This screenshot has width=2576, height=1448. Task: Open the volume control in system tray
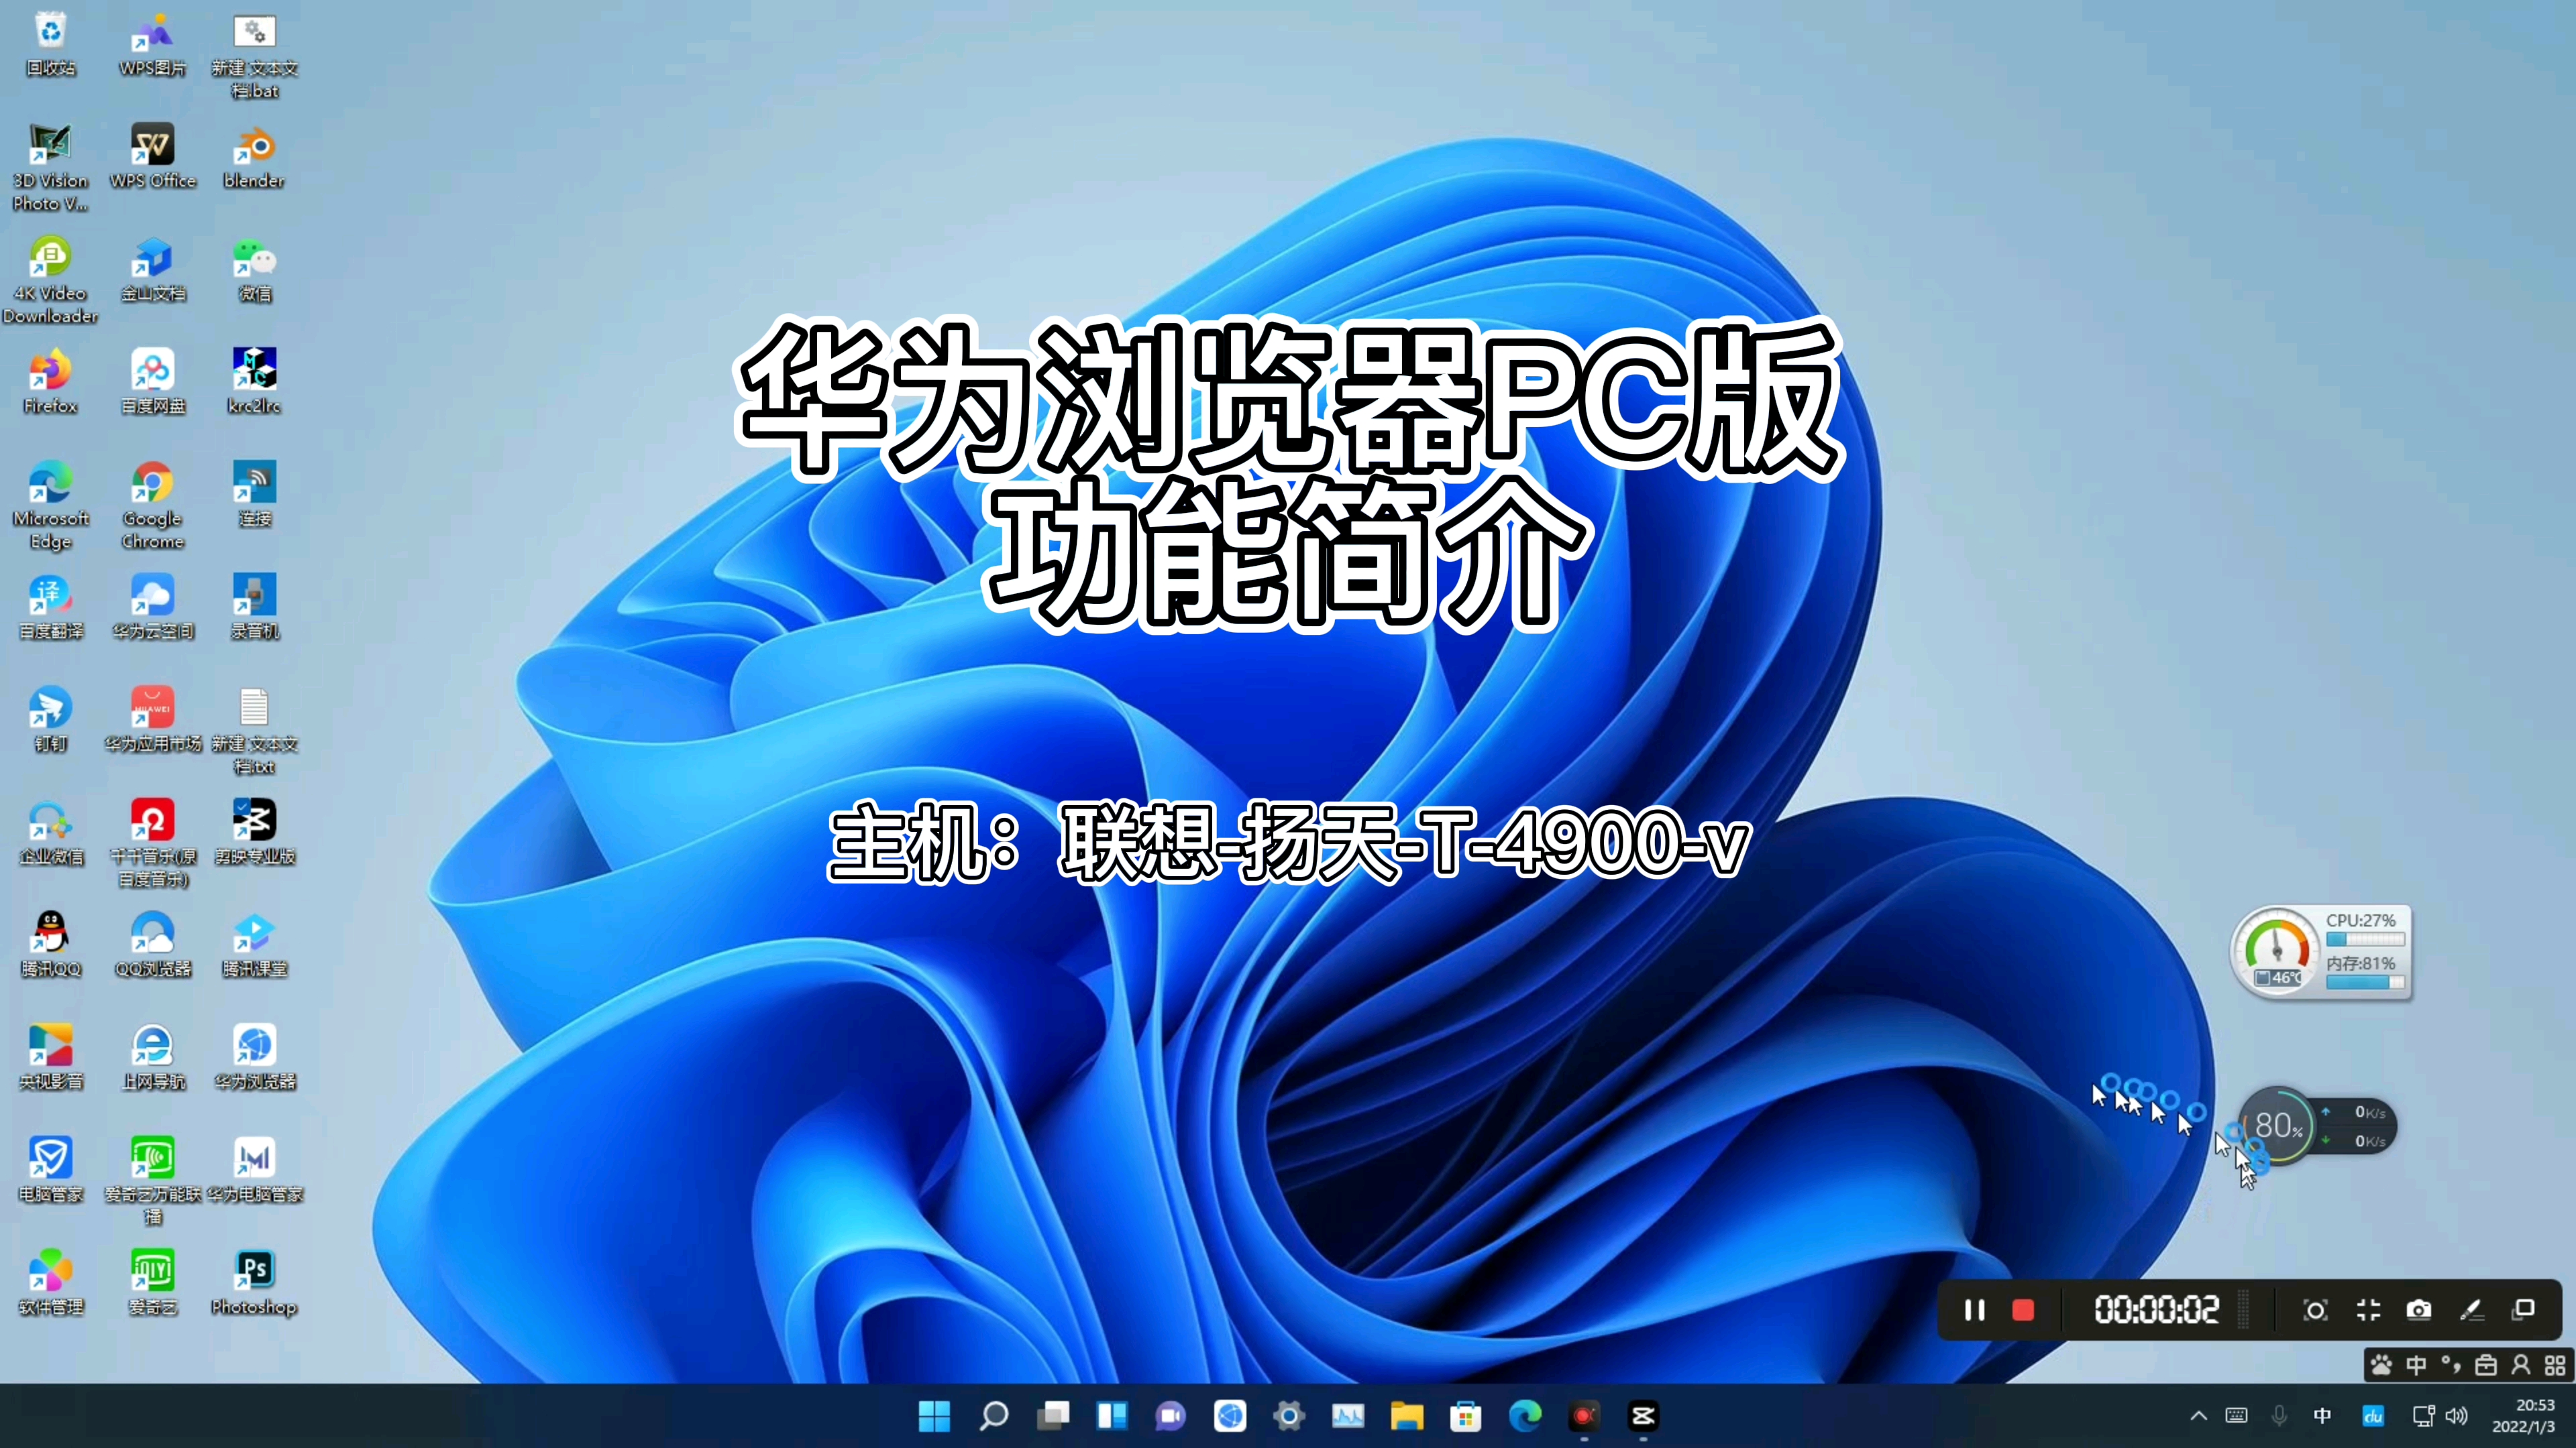point(2457,1416)
